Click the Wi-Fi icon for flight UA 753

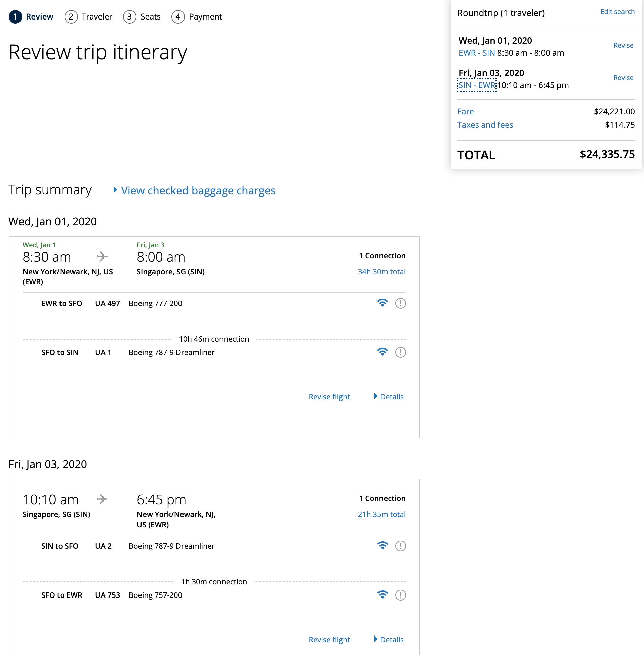[382, 594]
